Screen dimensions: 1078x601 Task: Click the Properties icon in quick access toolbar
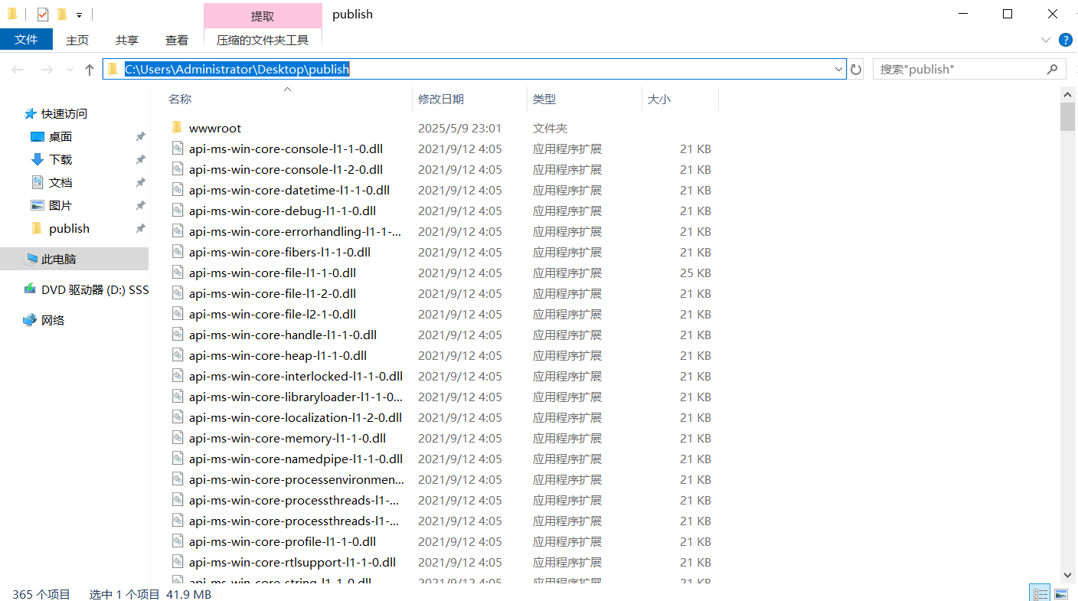42,14
